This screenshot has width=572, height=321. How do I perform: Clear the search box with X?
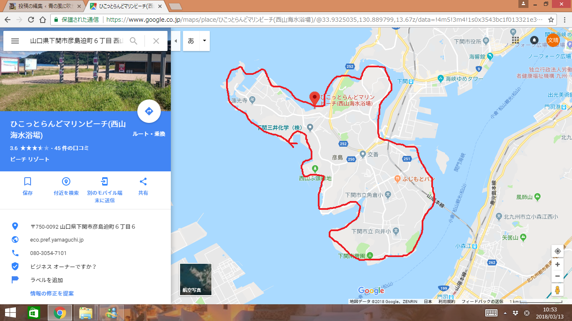tap(156, 41)
